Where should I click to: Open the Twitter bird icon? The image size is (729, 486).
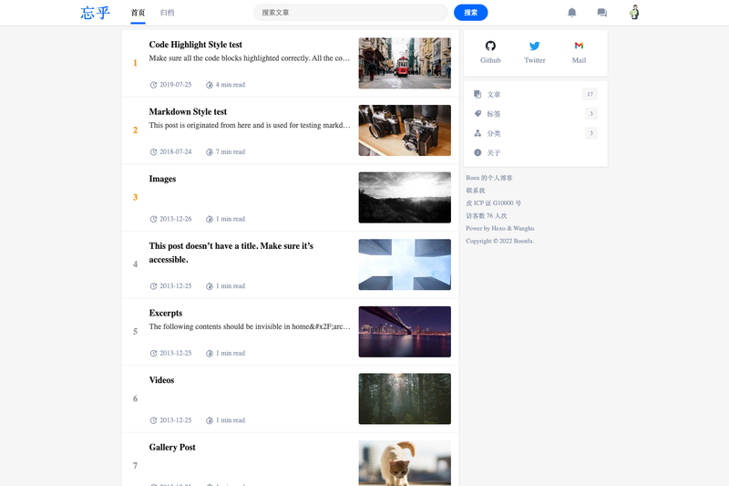coord(535,46)
